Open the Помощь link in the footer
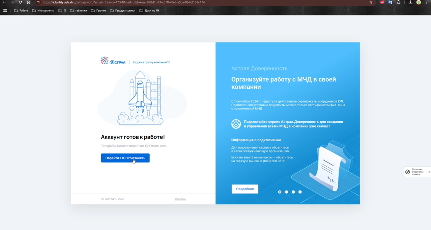 (180, 199)
